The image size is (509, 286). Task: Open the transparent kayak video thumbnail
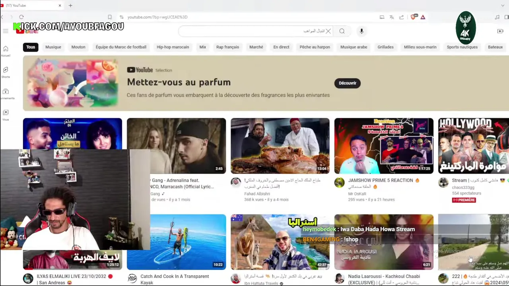pyautogui.click(x=176, y=242)
